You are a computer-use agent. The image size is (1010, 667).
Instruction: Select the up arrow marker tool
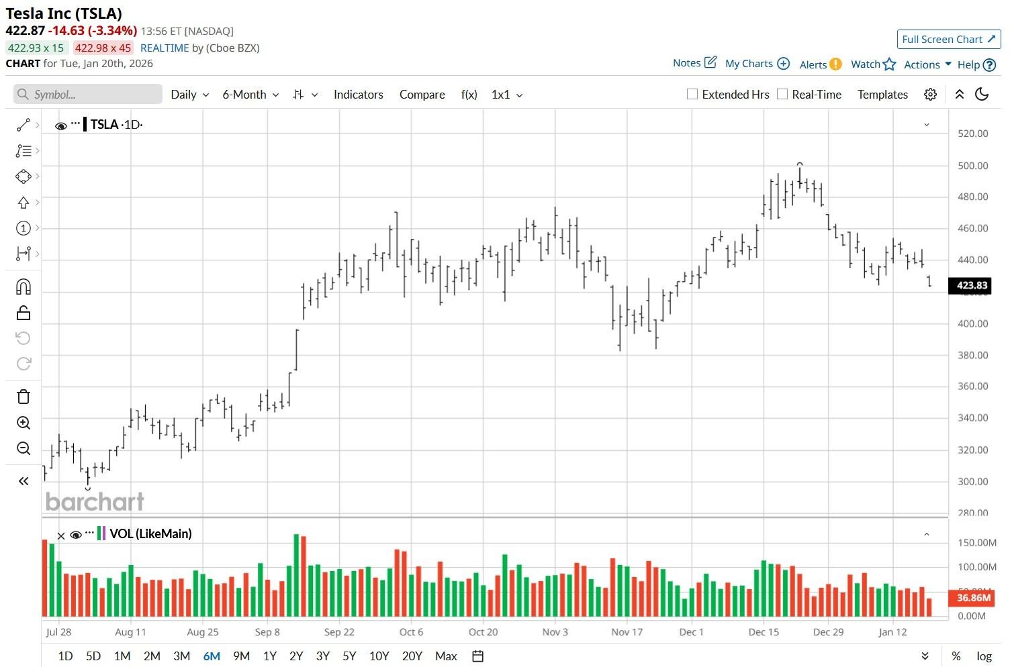click(x=24, y=203)
